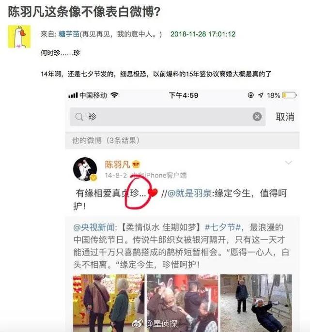The height and width of the screenshot is (332, 310).
Task: Tap the battery indicator in status bar
Action: (289, 95)
